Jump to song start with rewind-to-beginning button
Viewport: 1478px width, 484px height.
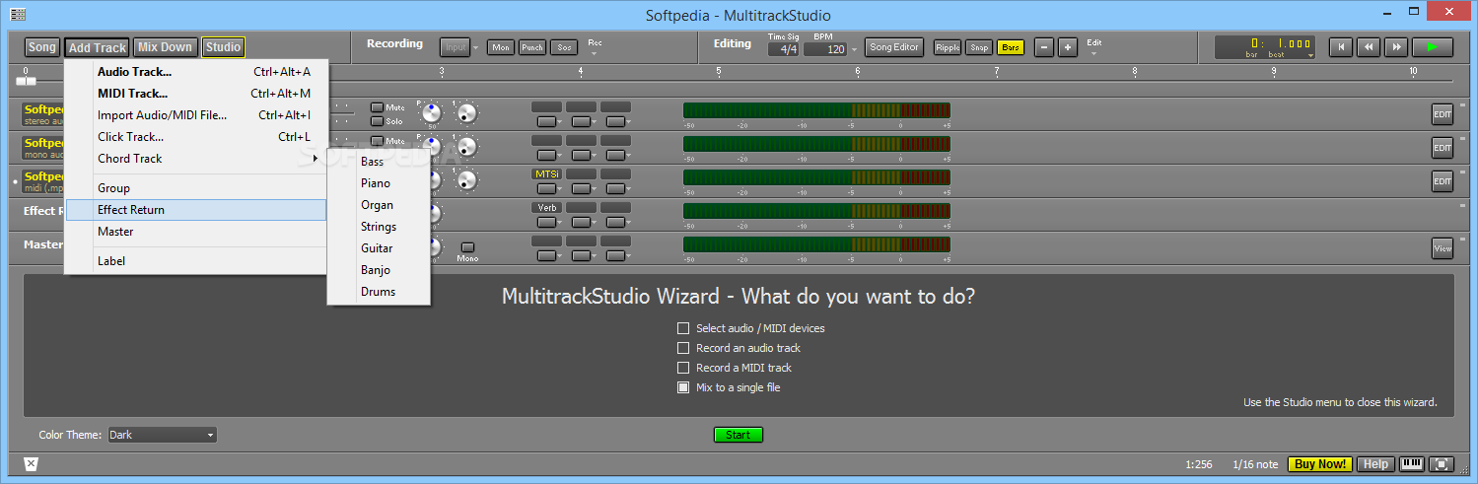pyautogui.click(x=1340, y=46)
